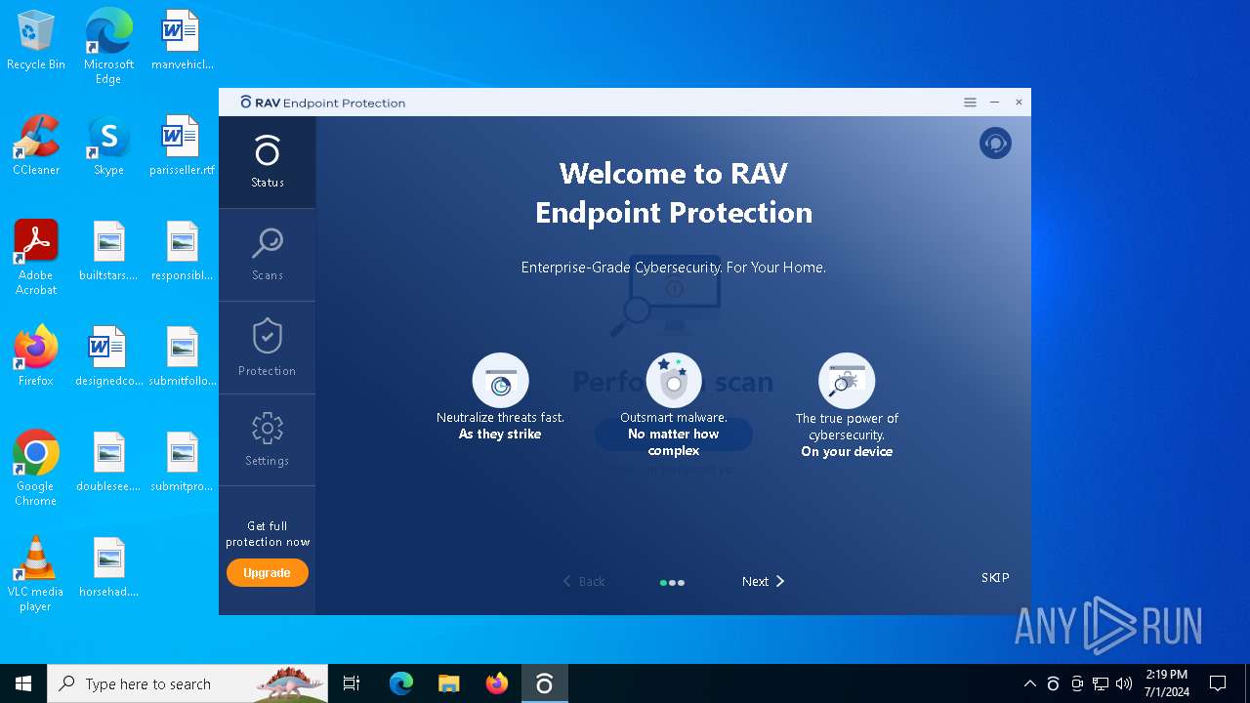This screenshot has height=703, width=1250.
Task: Select the Firefox desktop shortcut
Action: [x=36, y=356]
